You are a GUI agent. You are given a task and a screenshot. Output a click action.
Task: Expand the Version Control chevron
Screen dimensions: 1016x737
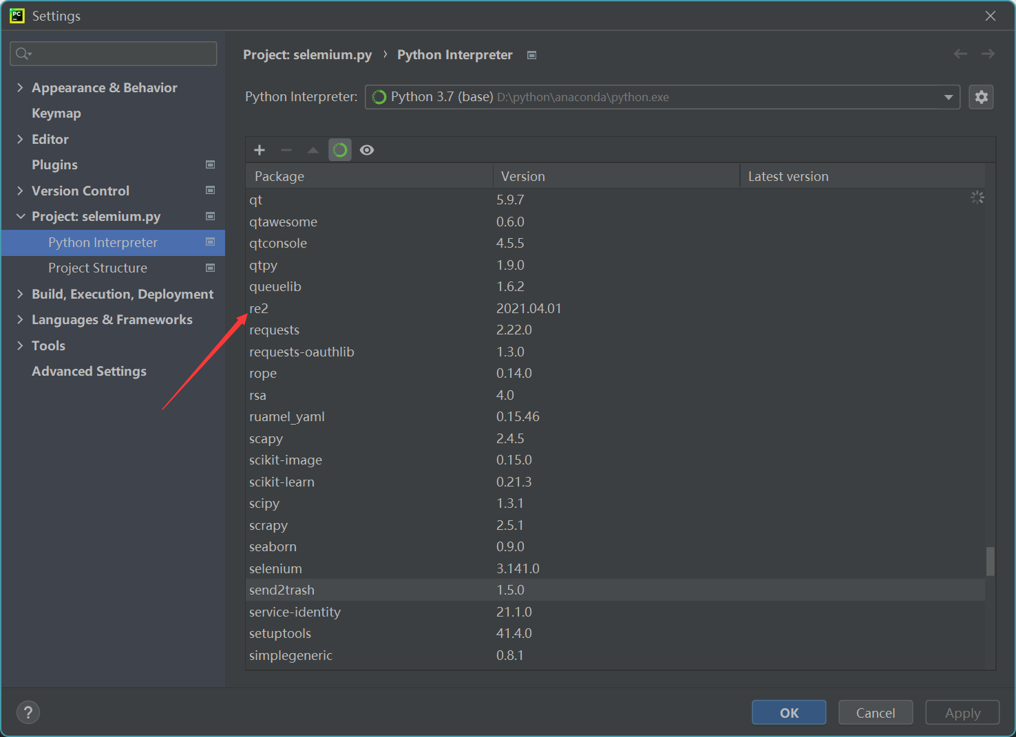click(20, 191)
